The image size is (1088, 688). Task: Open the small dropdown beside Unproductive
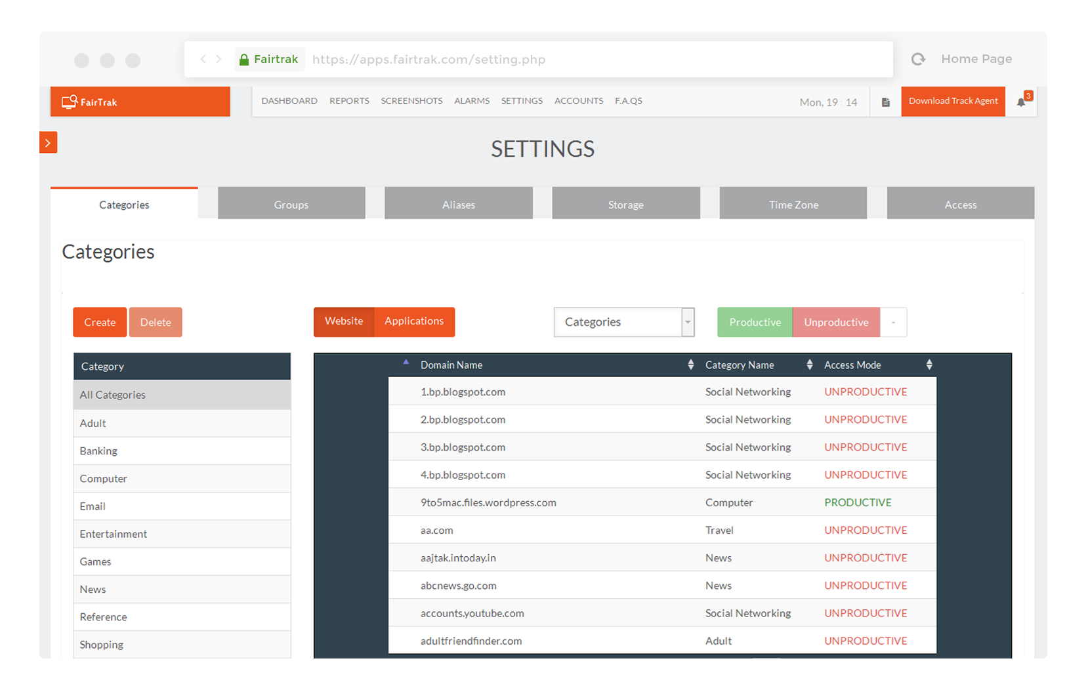point(893,322)
